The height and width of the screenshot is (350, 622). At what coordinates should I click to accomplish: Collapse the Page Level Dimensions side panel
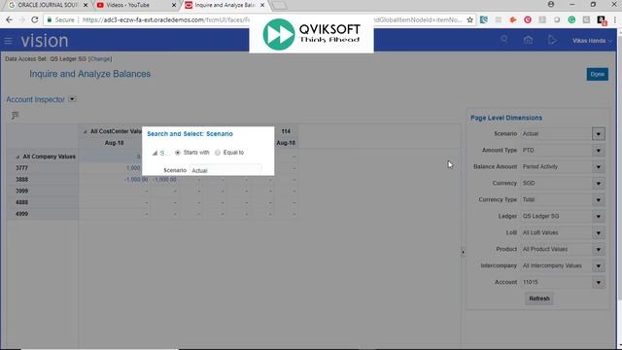point(463,252)
